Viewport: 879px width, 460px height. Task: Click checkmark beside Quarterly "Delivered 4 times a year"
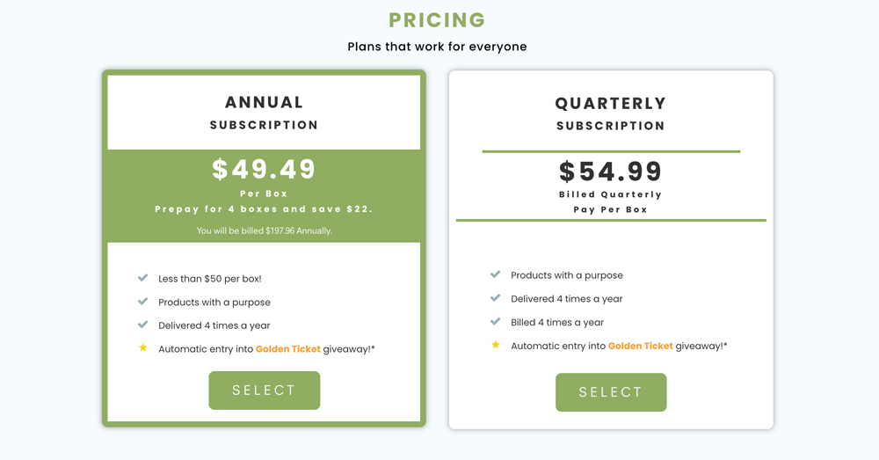[x=495, y=298]
